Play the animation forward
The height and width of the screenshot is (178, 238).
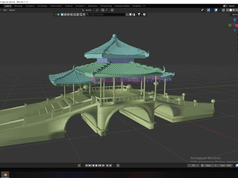click(x=96, y=166)
